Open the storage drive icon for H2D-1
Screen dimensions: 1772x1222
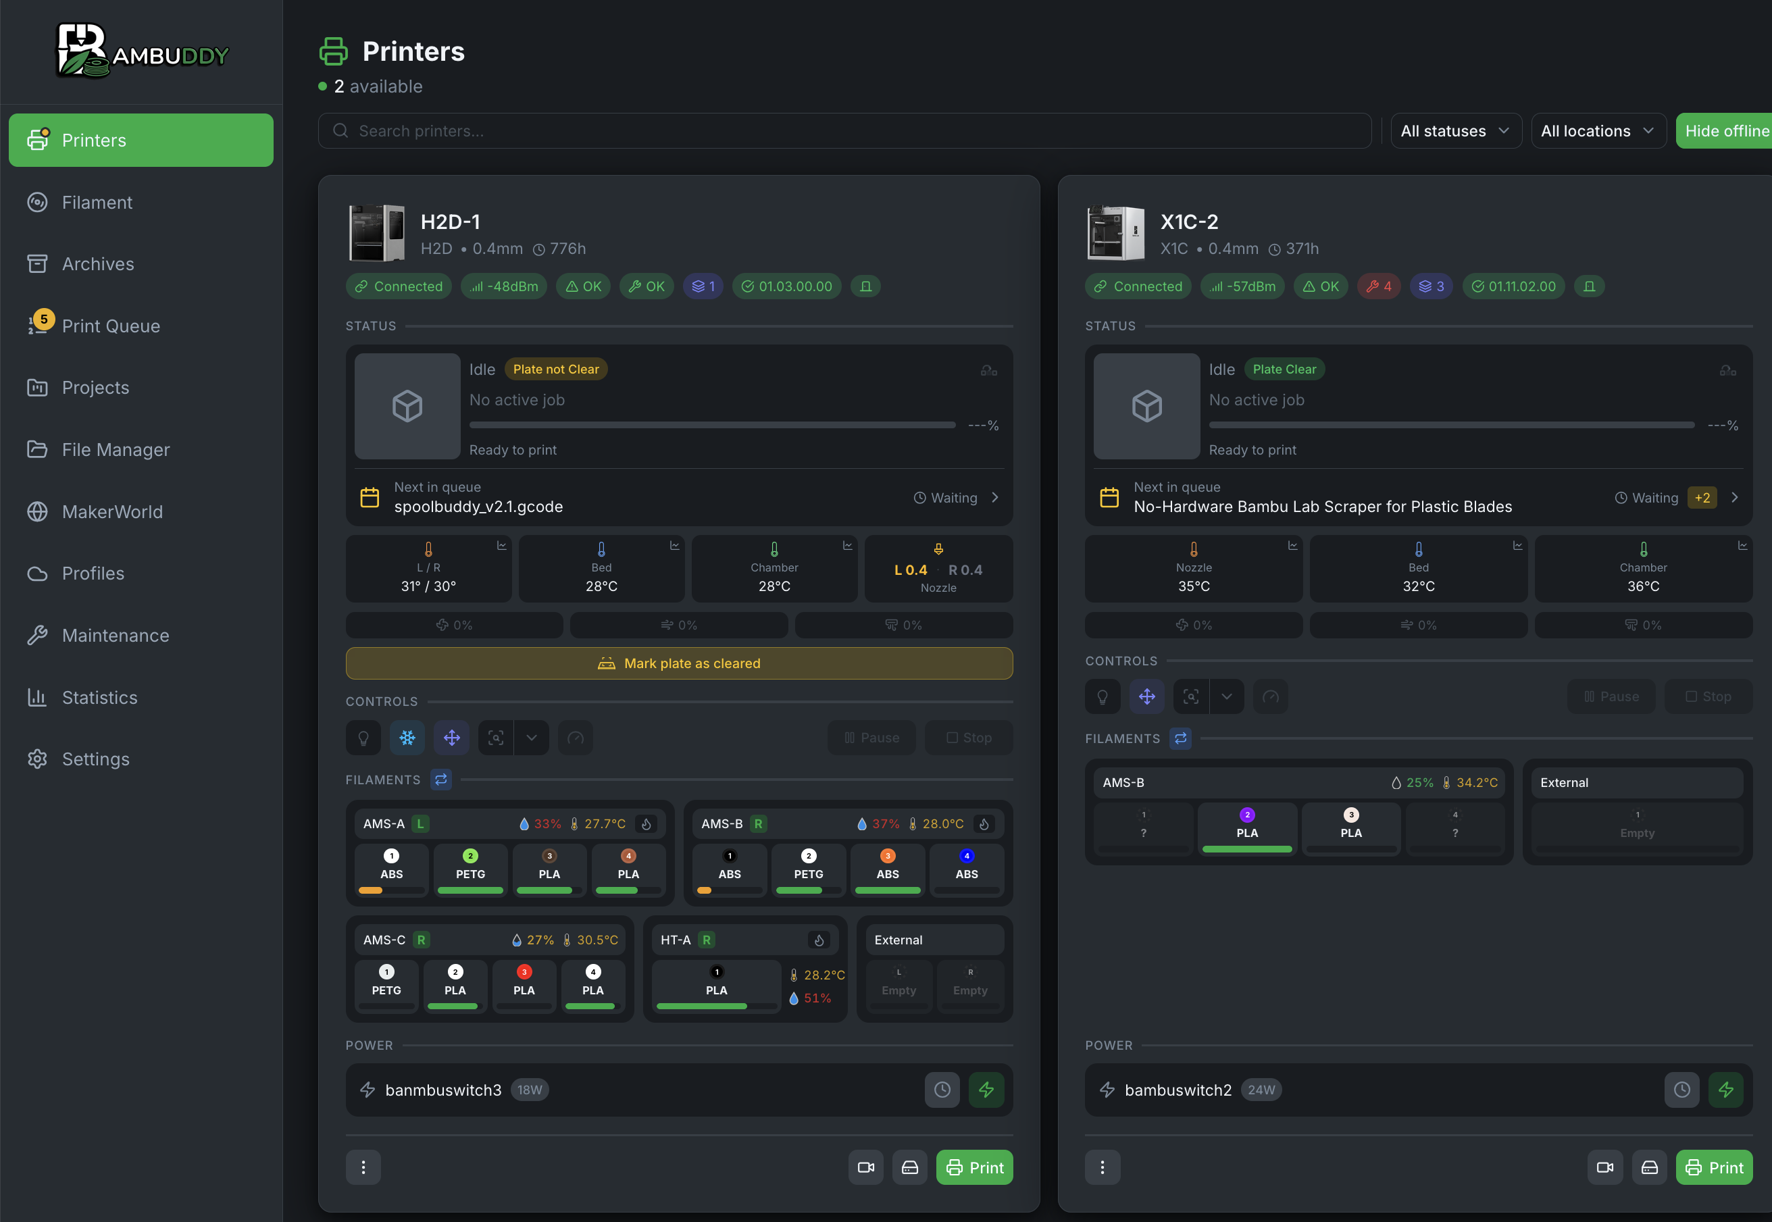(x=910, y=1168)
